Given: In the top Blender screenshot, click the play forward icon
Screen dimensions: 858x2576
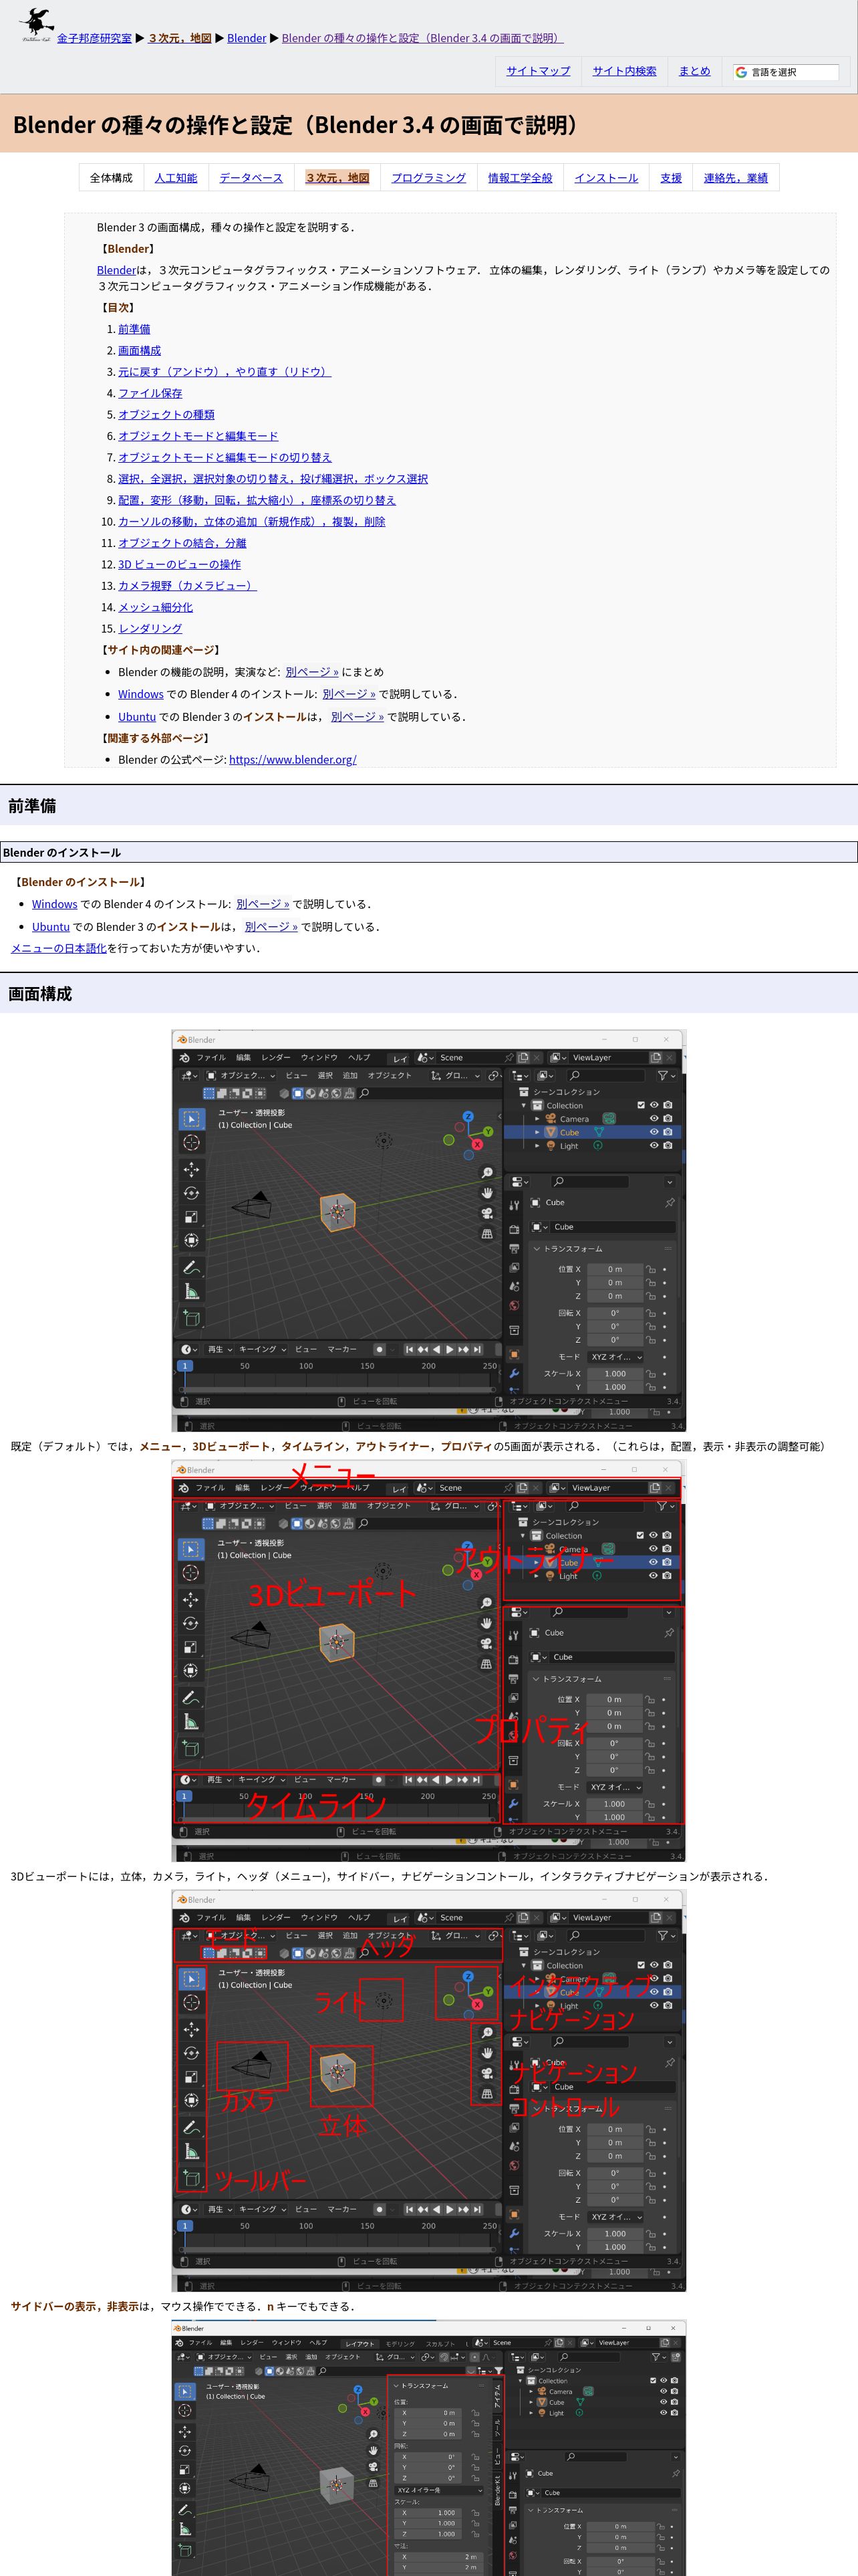Looking at the screenshot, I should (450, 1349).
